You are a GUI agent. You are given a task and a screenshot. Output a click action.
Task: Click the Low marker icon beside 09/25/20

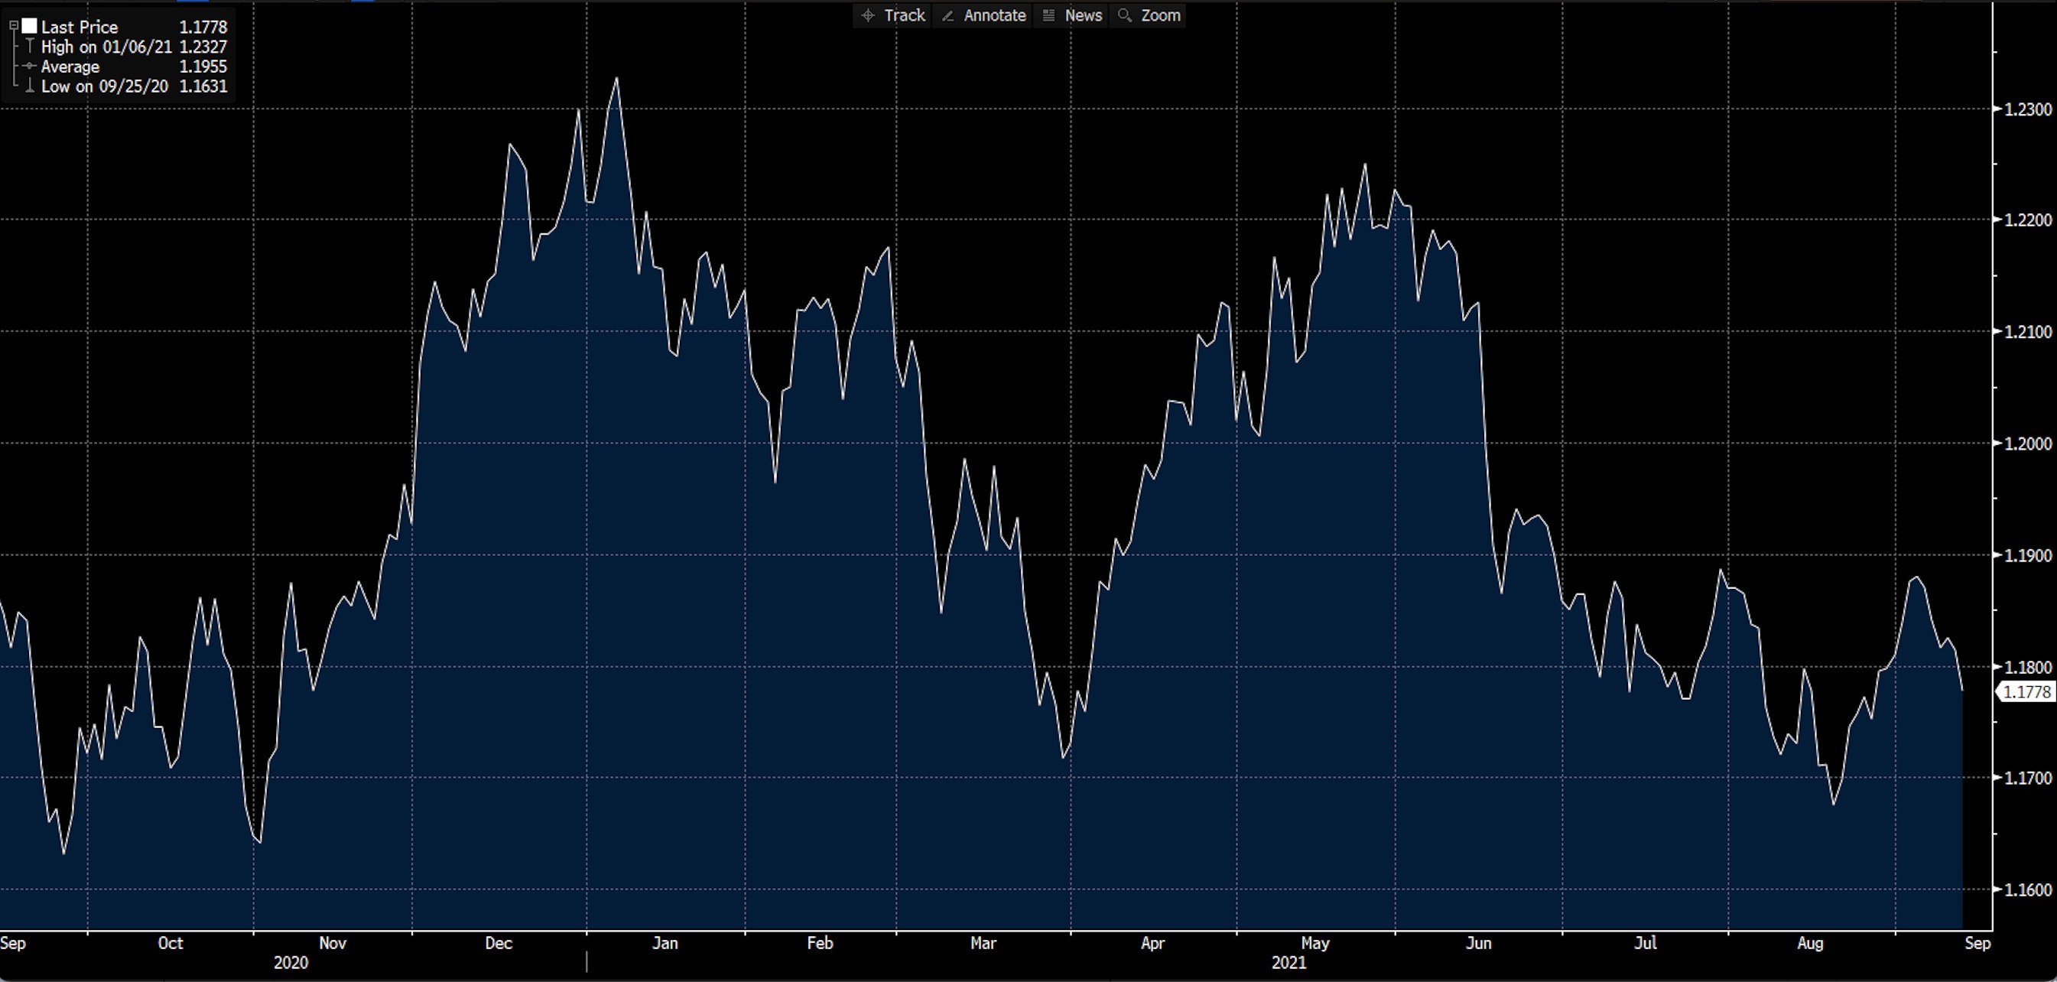pyautogui.click(x=30, y=86)
